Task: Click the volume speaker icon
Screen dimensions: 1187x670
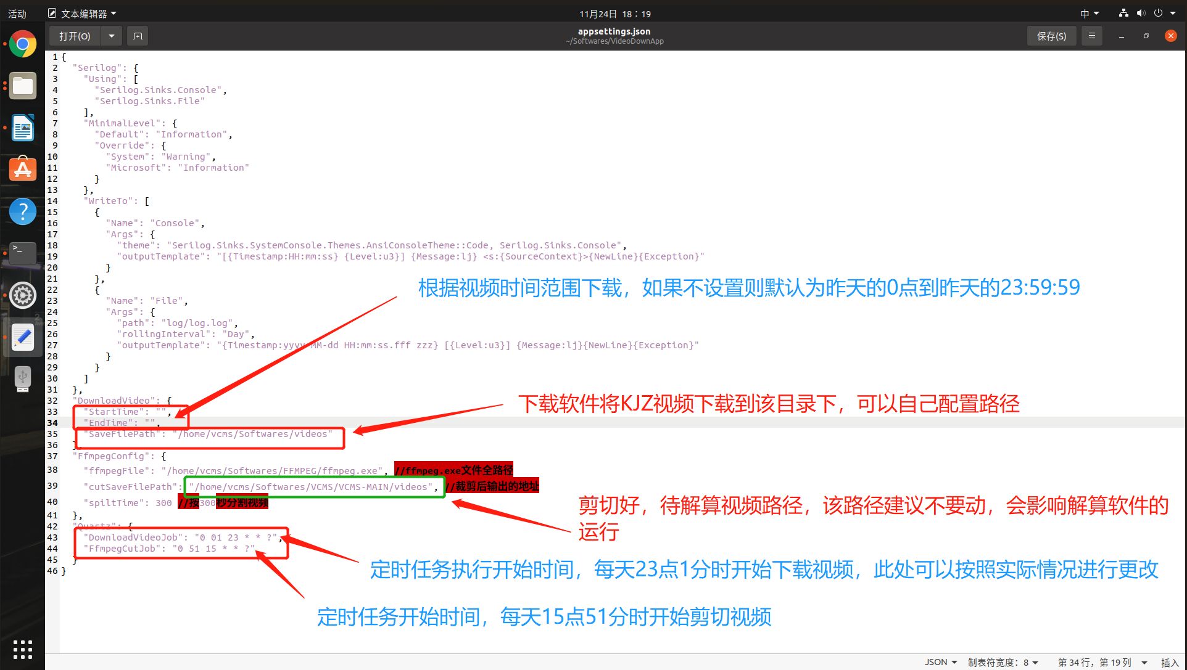Action: coord(1141,13)
